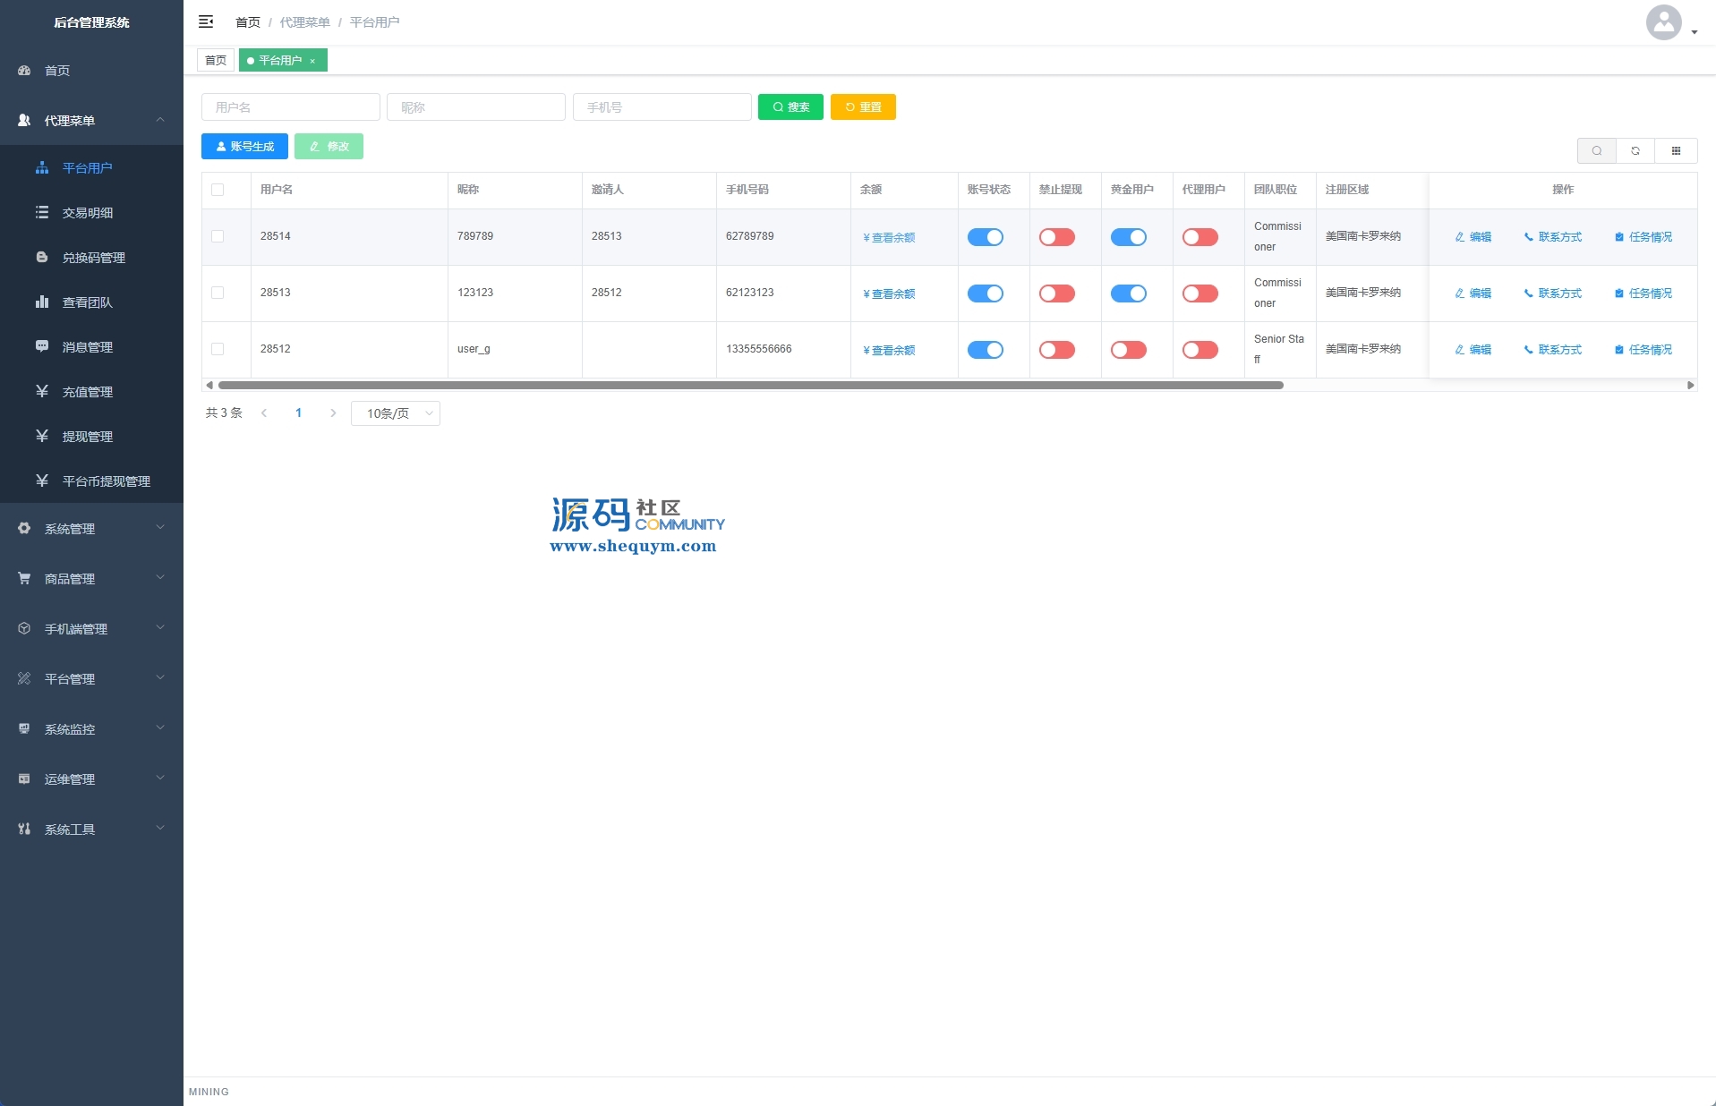Open the column grid display icon

(1676, 150)
